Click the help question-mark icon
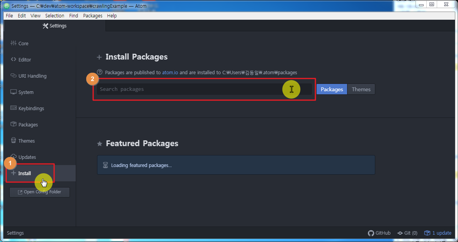Image resolution: width=458 pixels, height=242 pixels. (100, 72)
